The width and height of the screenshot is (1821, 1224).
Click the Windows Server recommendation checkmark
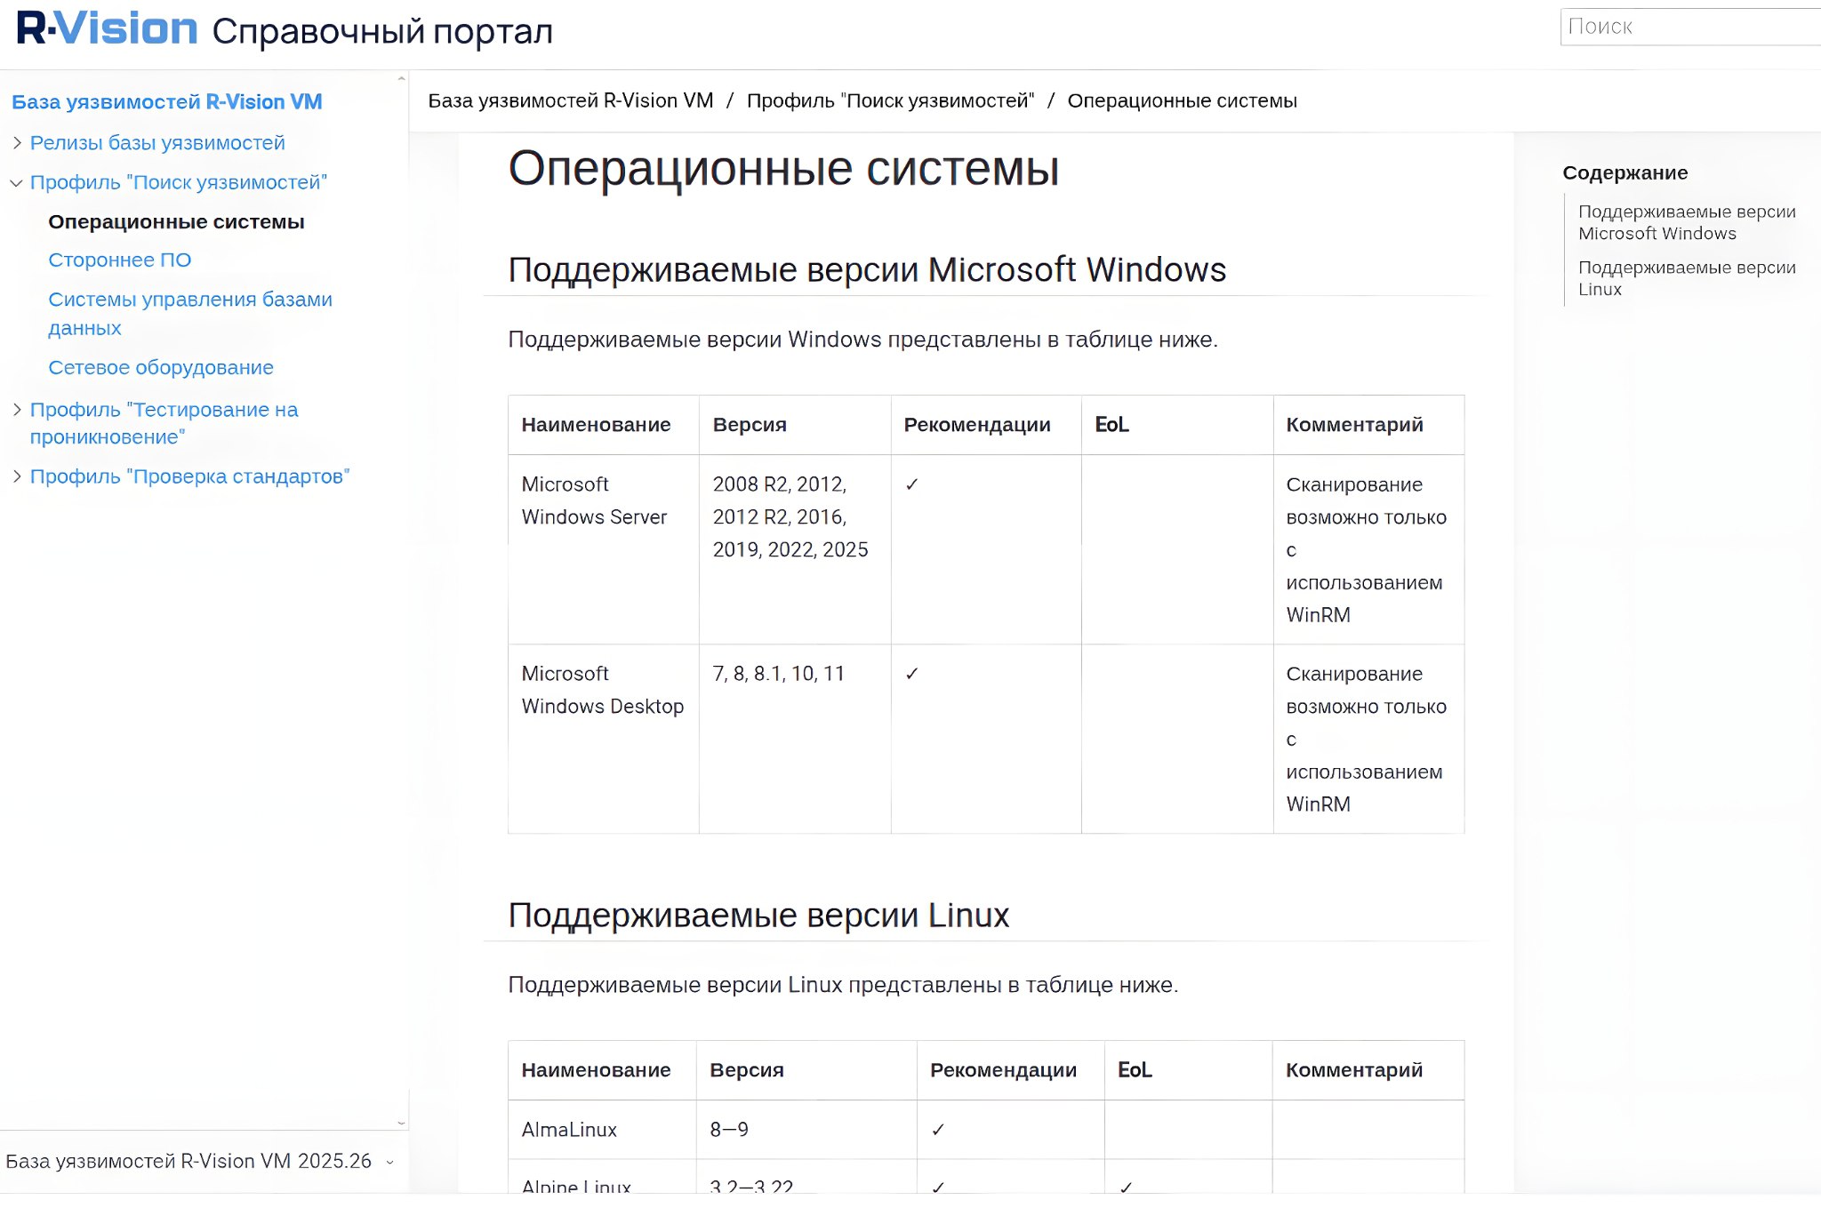click(x=911, y=484)
